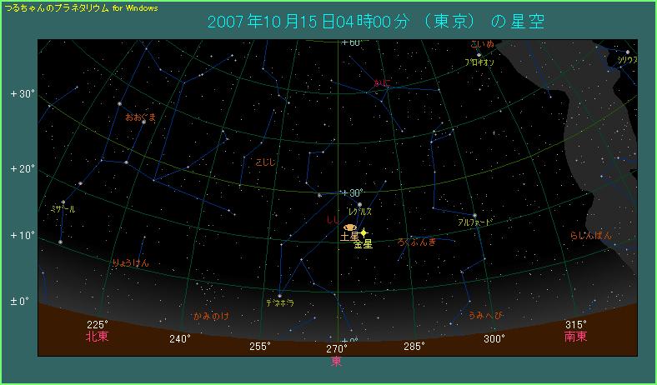Select the 南東 direction label
The height and width of the screenshot is (385, 657).
[x=575, y=337]
